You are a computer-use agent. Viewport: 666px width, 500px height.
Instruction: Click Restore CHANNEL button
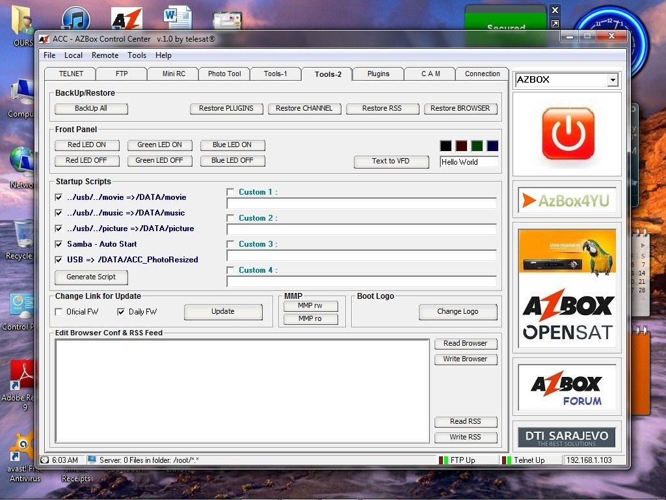tap(304, 109)
